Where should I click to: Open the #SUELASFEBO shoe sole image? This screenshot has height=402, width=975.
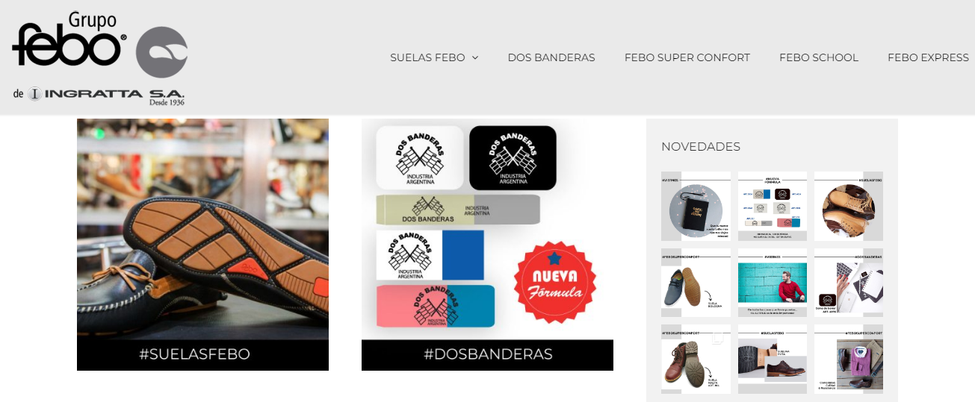(x=202, y=229)
